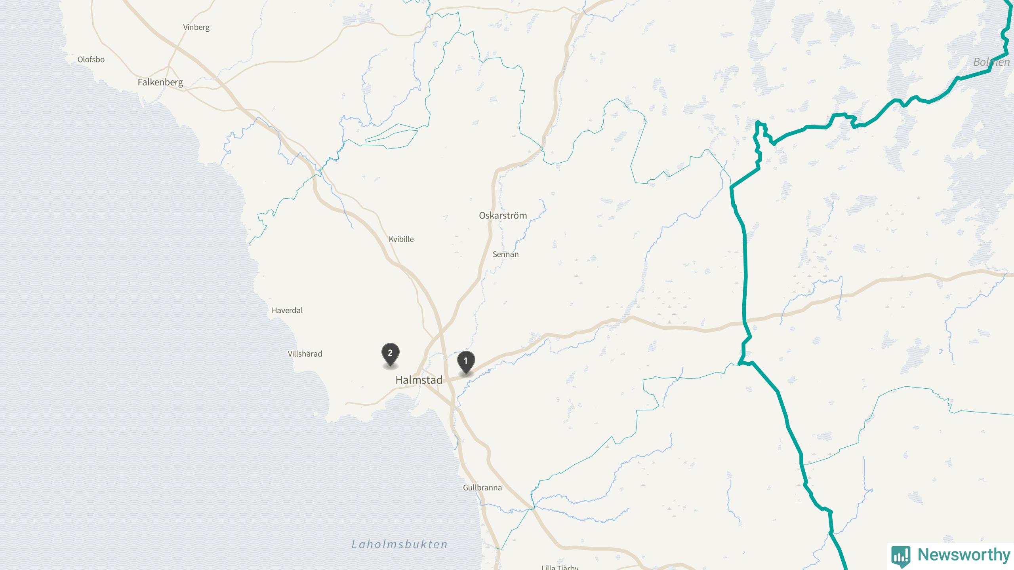The width and height of the screenshot is (1014, 570).
Task: Click the beige highway east of Halmstad
Action: tap(673, 327)
